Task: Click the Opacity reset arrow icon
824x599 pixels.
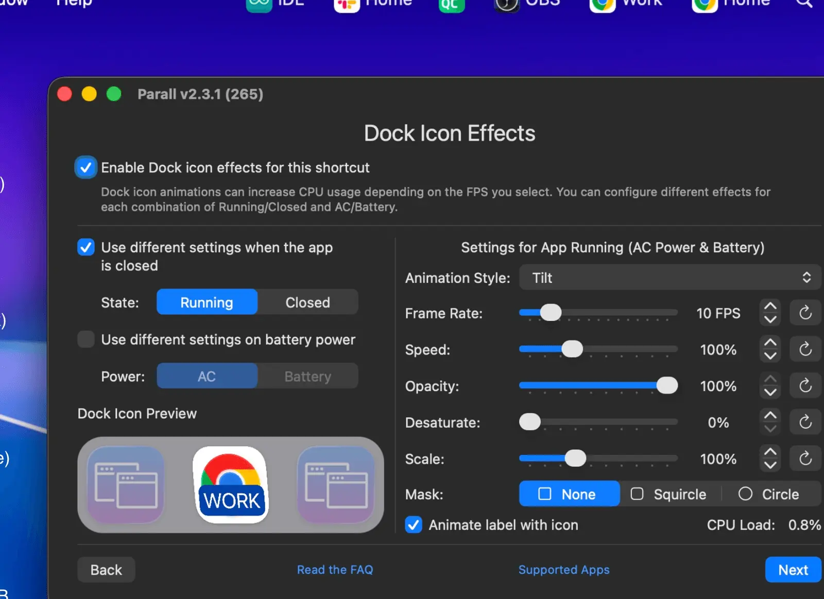Action: (x=805, y=386)
